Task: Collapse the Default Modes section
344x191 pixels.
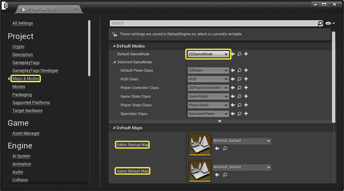Action: click(x=114, y=46)
